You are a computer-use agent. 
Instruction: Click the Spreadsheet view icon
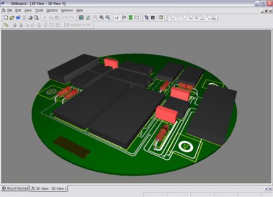point(153,18)
